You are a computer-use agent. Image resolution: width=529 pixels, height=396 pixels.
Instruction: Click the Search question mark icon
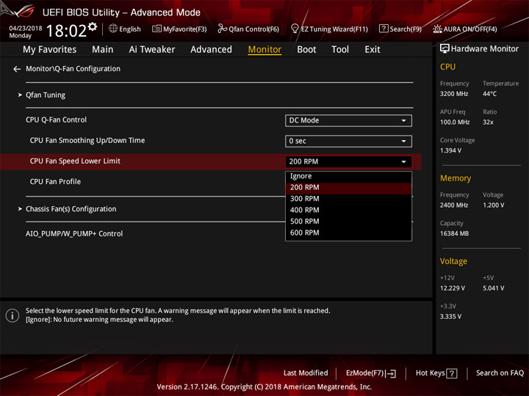click(x=384, y=29)
